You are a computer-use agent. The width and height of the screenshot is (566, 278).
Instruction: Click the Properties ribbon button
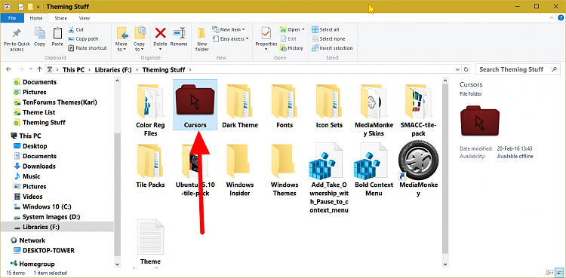tap(266, 39)
